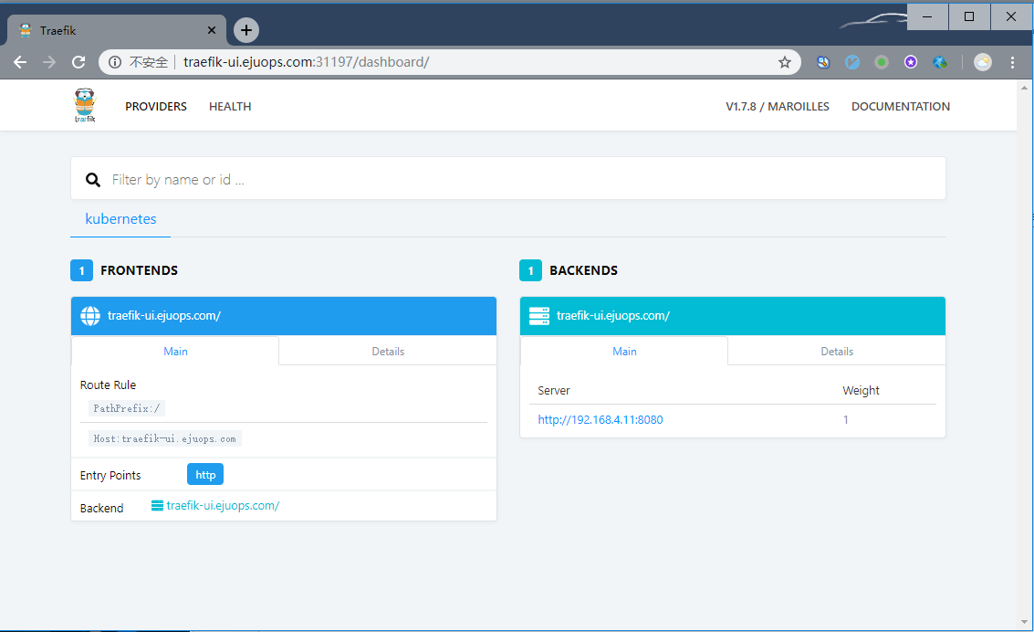Screen dimensions: 1034x632
Task: View site information icon next to 不安全
Action: [115, 62]
